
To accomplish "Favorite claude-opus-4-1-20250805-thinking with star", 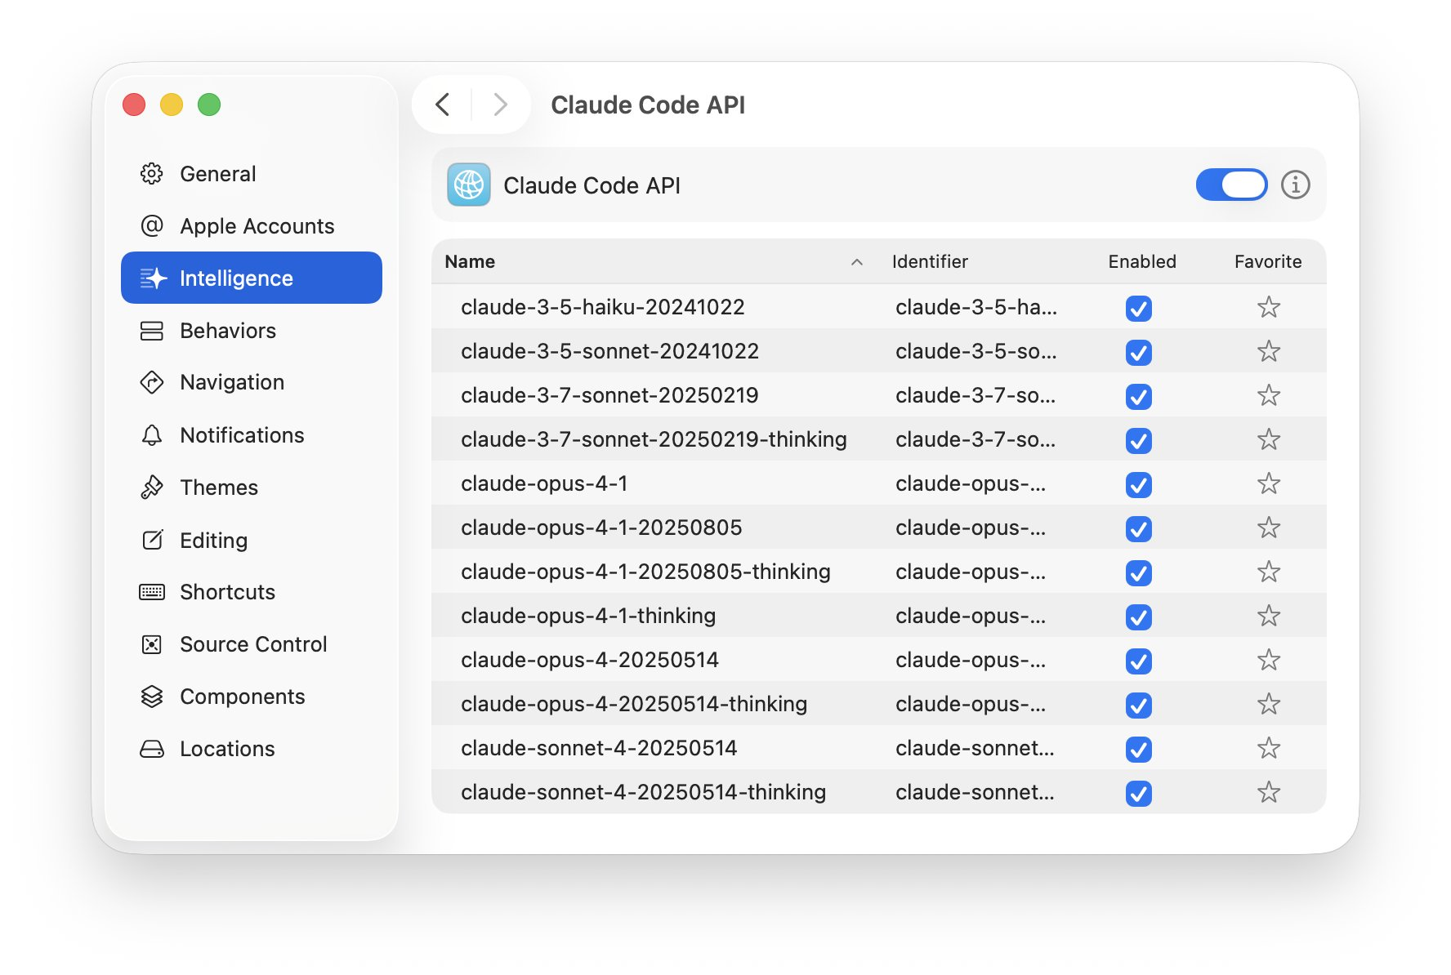I will point(1269,572).
